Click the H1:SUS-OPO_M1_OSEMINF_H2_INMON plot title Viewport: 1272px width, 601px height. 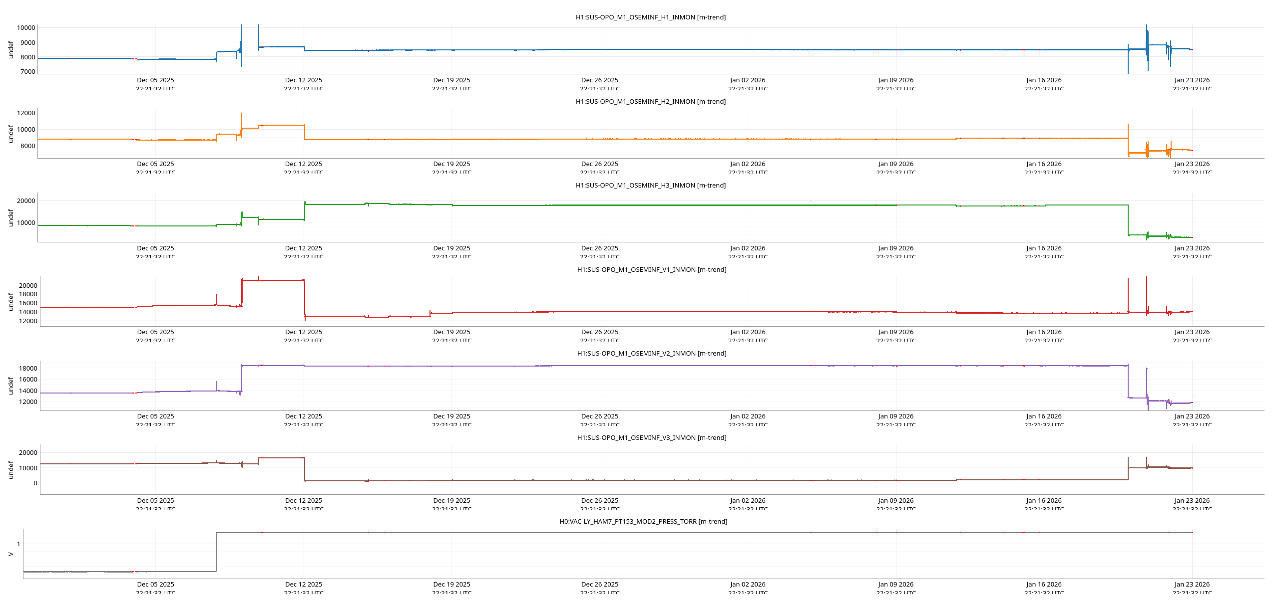point(650,102)
